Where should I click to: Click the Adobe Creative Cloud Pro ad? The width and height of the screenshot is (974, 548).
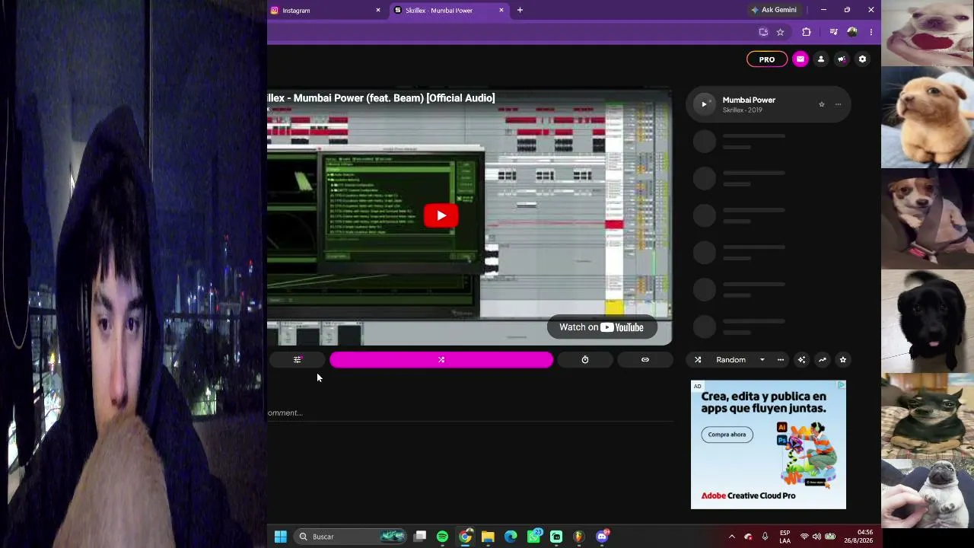point(769,444)
